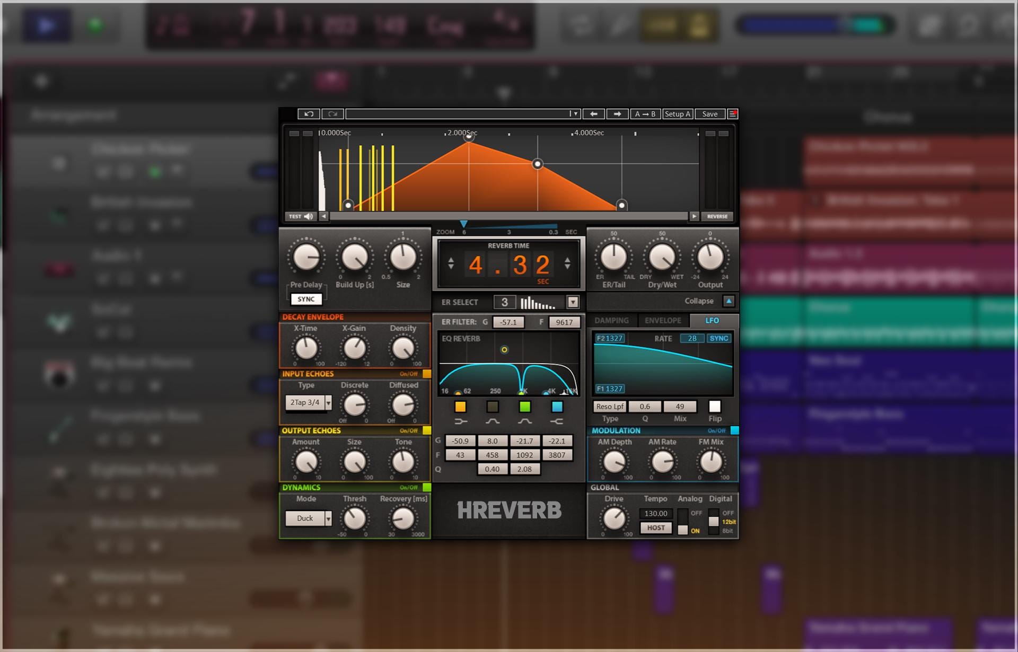Select the high shelf filter shape icon

557,421
